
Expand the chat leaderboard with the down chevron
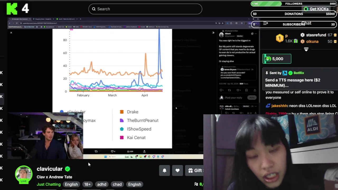click(306, 49)
